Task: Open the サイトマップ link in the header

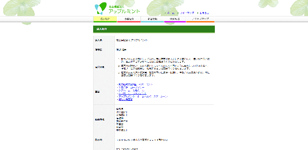Action: (x=187, y=13)
